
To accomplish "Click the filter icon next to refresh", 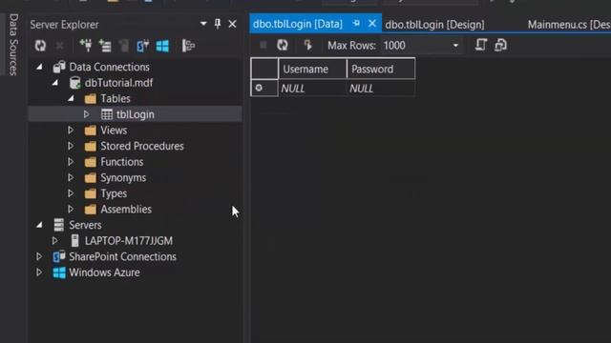I will click(307, 45).
